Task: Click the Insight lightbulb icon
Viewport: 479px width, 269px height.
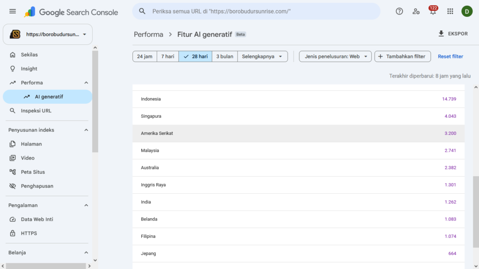Action: point(13,69)
